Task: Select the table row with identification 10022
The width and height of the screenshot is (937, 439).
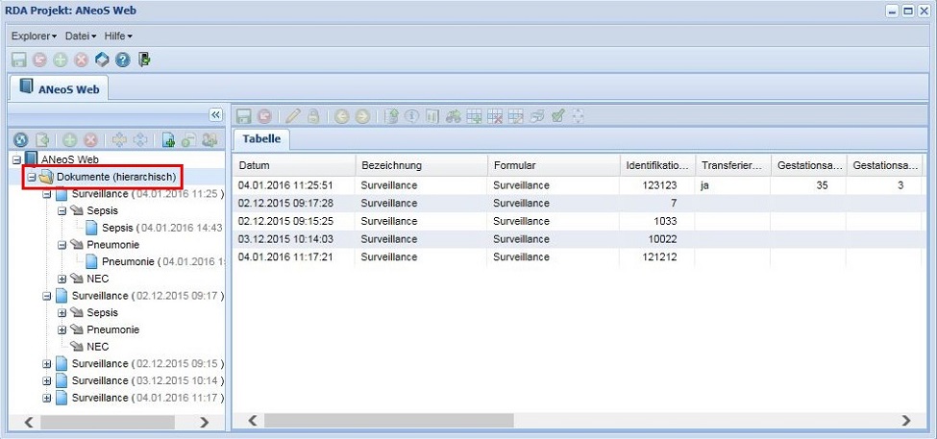Action: [x=577, y=239]
